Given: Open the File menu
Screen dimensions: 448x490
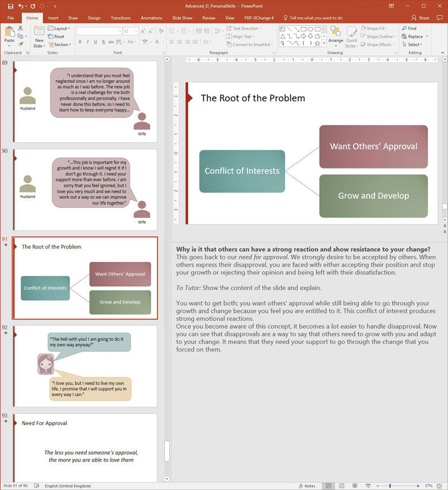Looking at the screenshot, I should [x=11, y=18].
